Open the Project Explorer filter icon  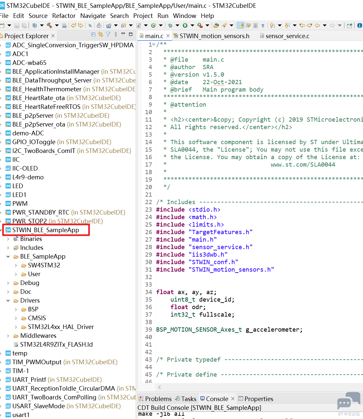[108, 35]
